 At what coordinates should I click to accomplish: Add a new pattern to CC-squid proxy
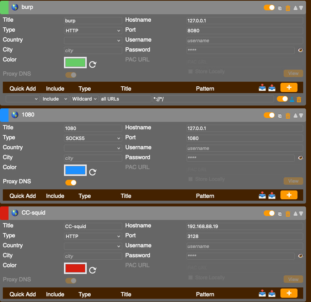click(x=289, y=293)
